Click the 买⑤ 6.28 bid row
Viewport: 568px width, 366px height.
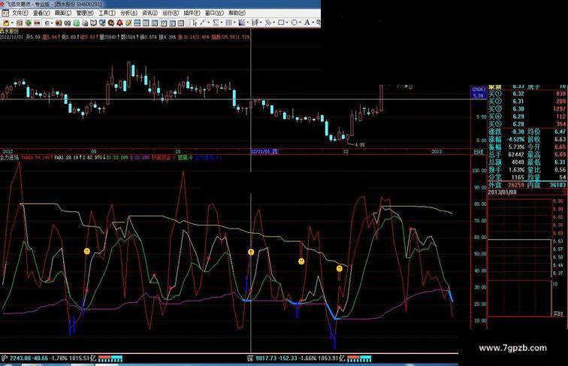point(527,124)
